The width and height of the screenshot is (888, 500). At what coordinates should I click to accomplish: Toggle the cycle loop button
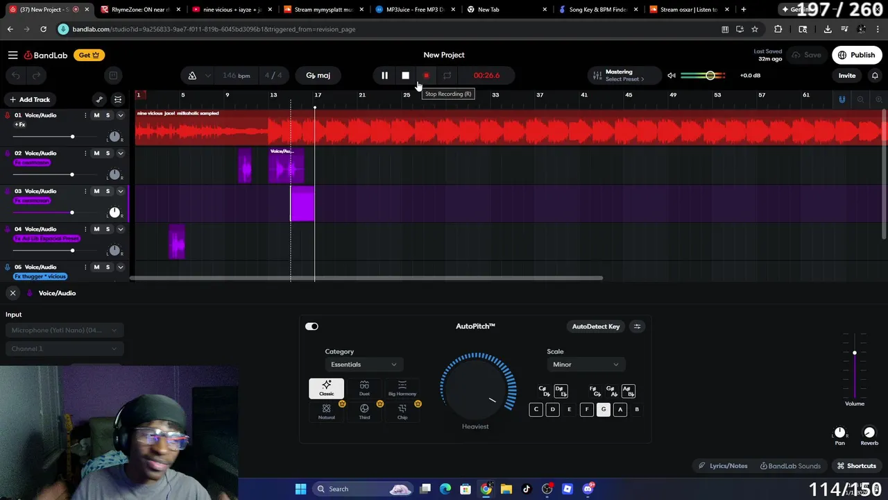[447, 75]
